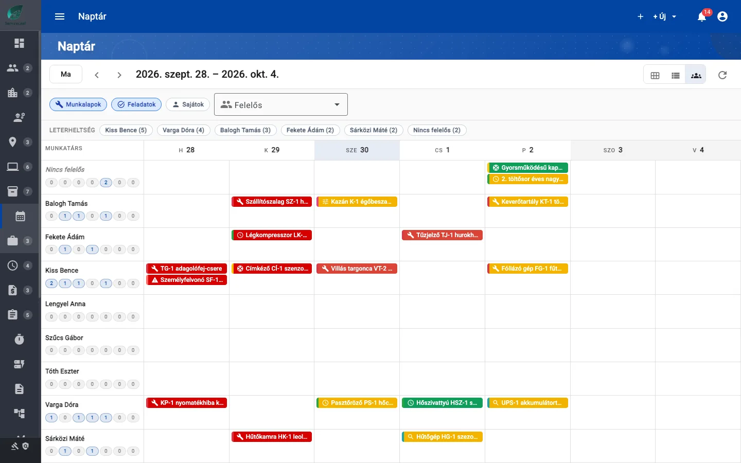741x463 pixels.
Task: Open the document sidebar icon
Action: point(20,389)
